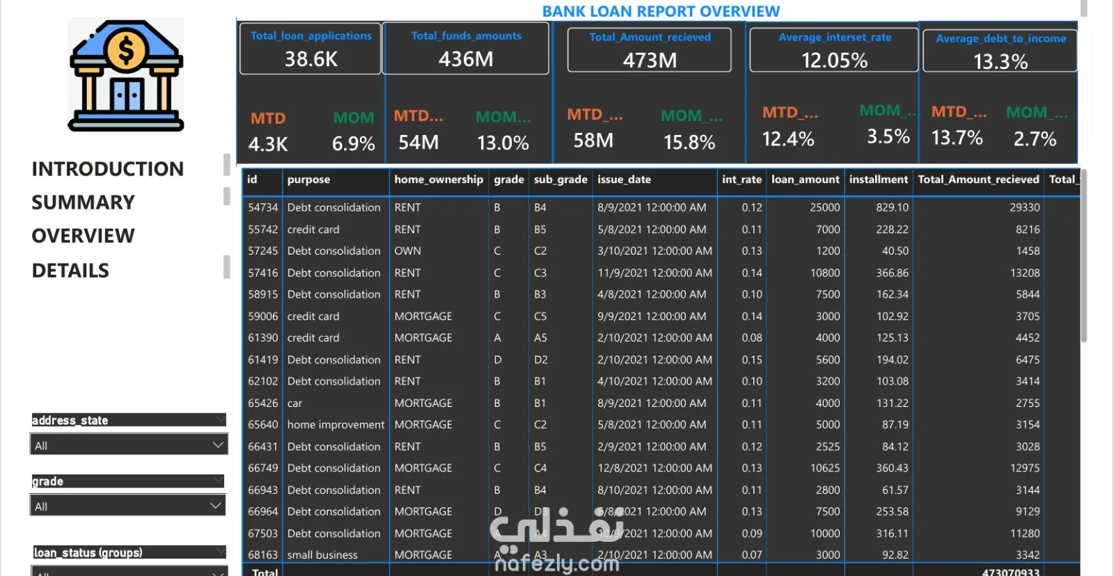Go to the SUMMARY page
This screenshot has height=576, width=1114.
(83, 202)
